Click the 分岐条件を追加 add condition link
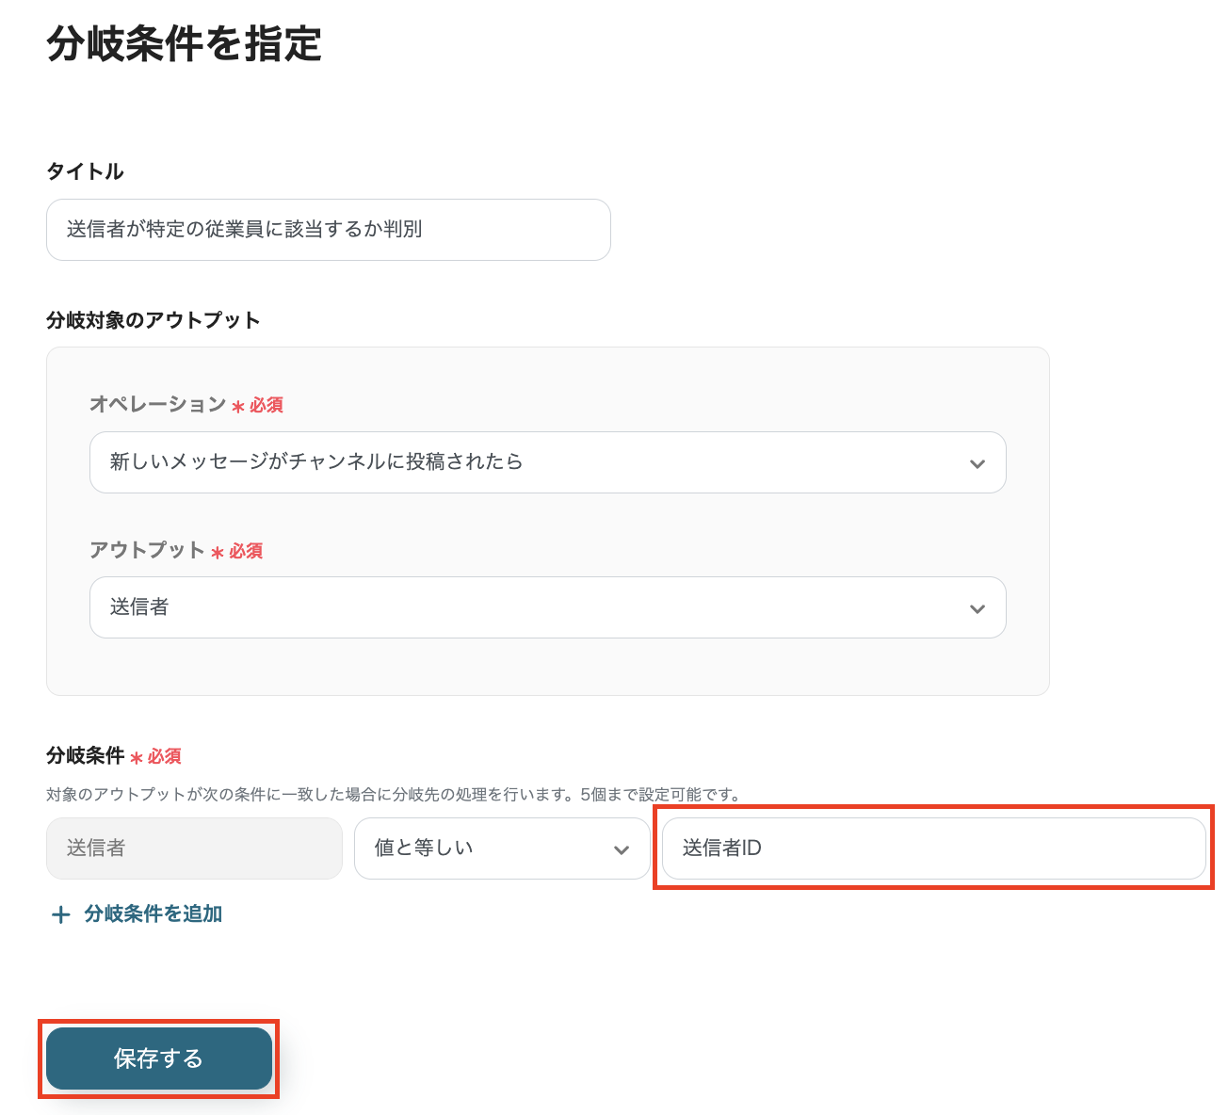This screenshot has width=1228, height=1115. (153, 913)
